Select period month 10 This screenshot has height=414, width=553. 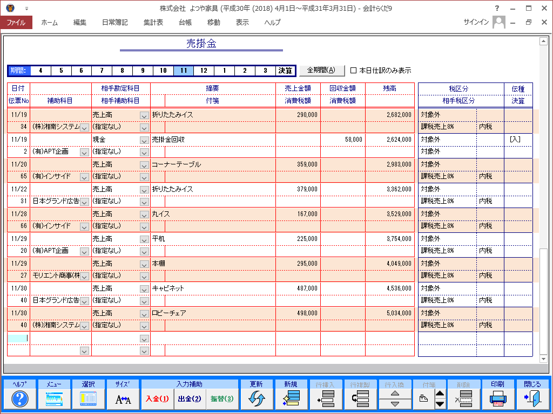pyautogui.click(x=163, y=71)
